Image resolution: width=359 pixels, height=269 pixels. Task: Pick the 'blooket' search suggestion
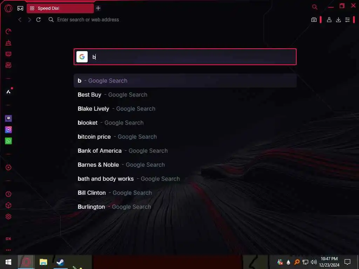[185, 123]
